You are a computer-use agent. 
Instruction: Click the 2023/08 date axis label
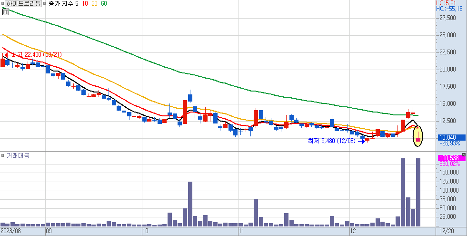coord(11,231)
